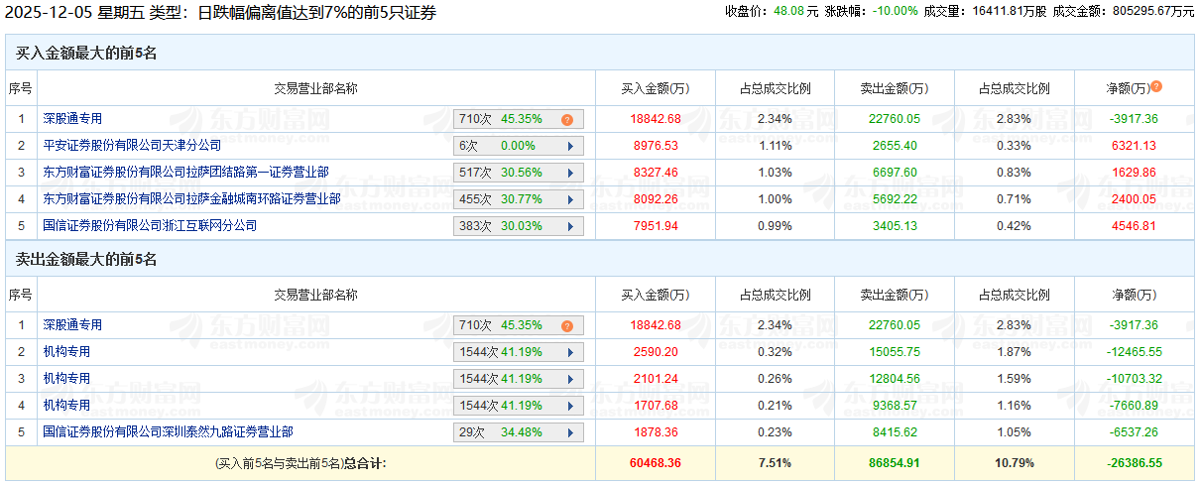The image size is (1199, 485).
Task: Open 深股通专用 link in the sell table
Action: tap(72, 325)
